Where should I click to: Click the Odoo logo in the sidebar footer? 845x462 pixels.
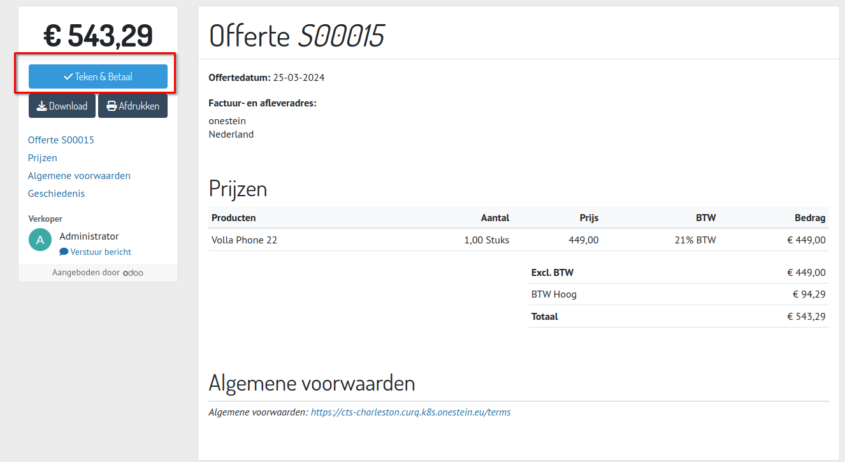coord(133,273)
